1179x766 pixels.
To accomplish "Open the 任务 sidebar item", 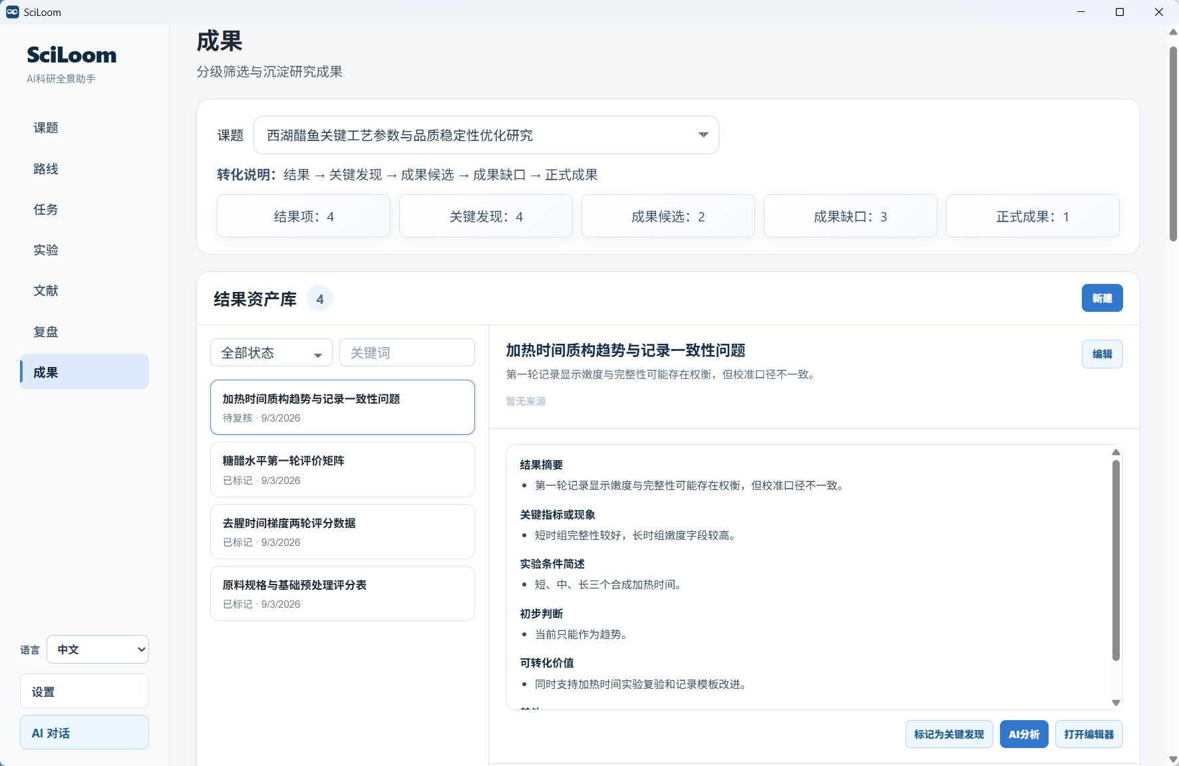I will (x=84, y=209).
